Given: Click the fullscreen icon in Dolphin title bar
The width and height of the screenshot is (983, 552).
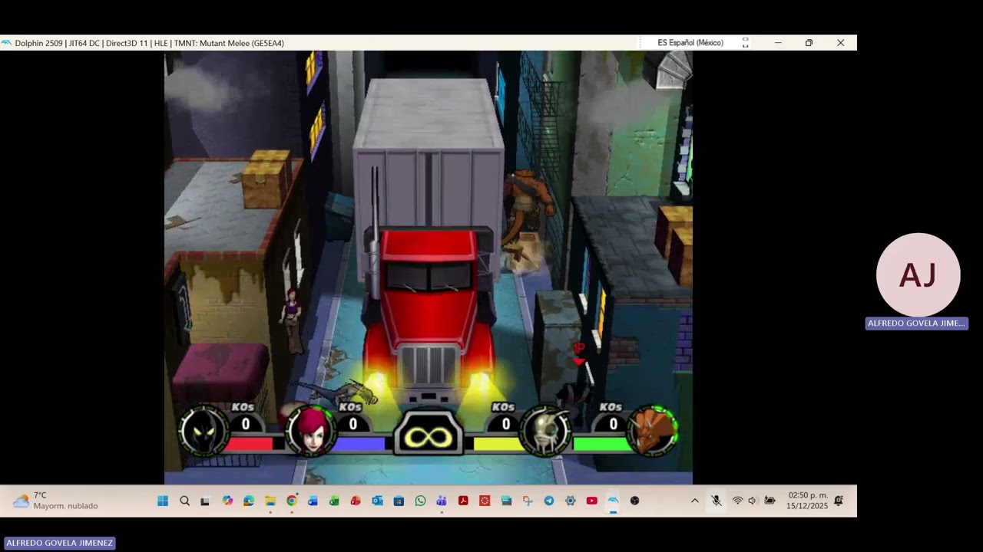Looking at the screenshot, I should click(745, 43).
